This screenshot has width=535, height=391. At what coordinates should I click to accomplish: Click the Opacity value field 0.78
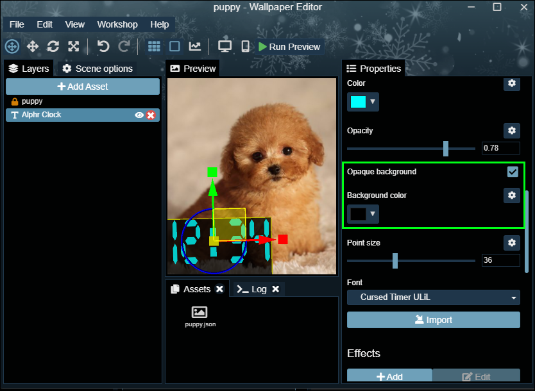[x=501, y=148]
